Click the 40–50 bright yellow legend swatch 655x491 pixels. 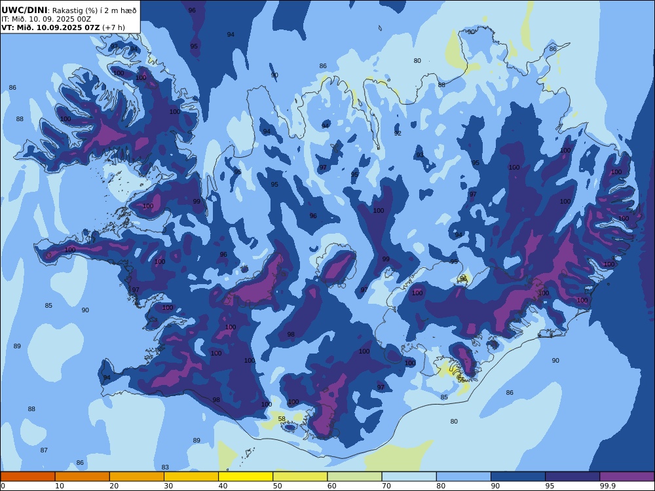coord(246,477)
